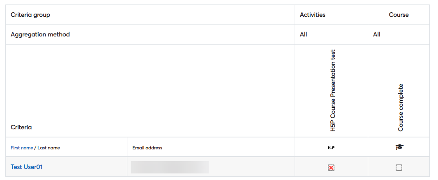438x180 pixels.
Task: Click All under the Activities column
Action: (x=303, y=34)
